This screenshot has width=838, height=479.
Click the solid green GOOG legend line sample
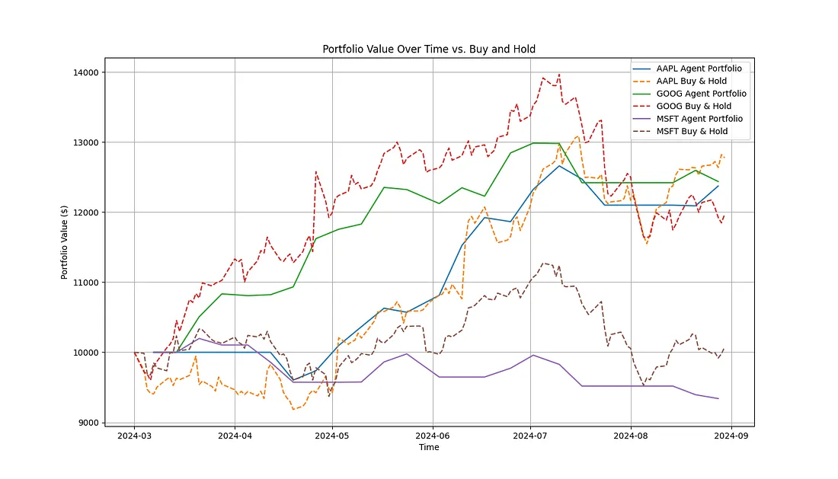[641, 94]
